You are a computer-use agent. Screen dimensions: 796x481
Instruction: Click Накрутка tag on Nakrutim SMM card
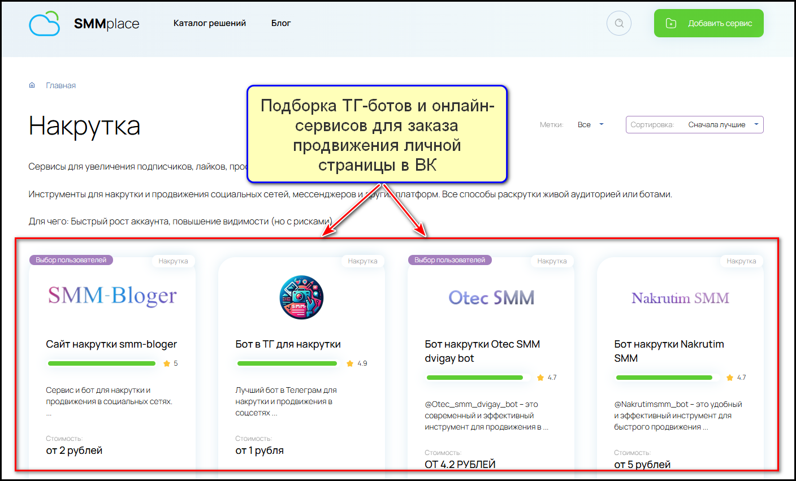point(741,261)
